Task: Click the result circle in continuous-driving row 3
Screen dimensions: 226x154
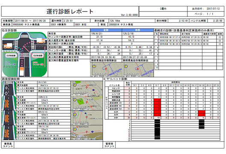Action: coord(220,44)
